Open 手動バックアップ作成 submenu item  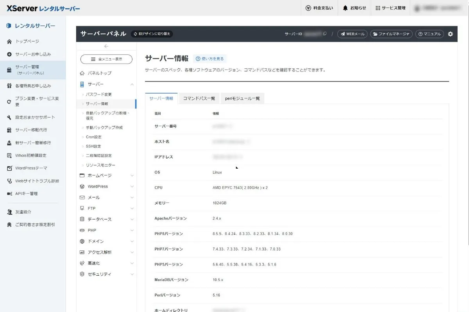pyautogui.click(x=104, y=128)
